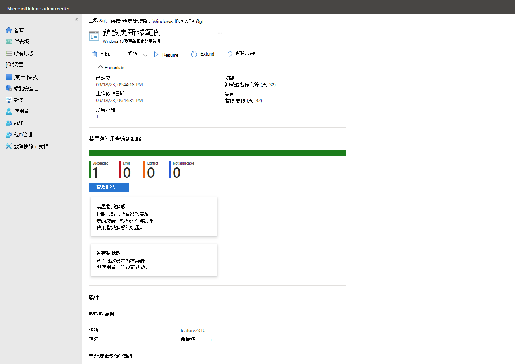Viewport: 515px width, 364px height.
Task: Open the 儀表板 dashboard icon
Action: point(9,41)
